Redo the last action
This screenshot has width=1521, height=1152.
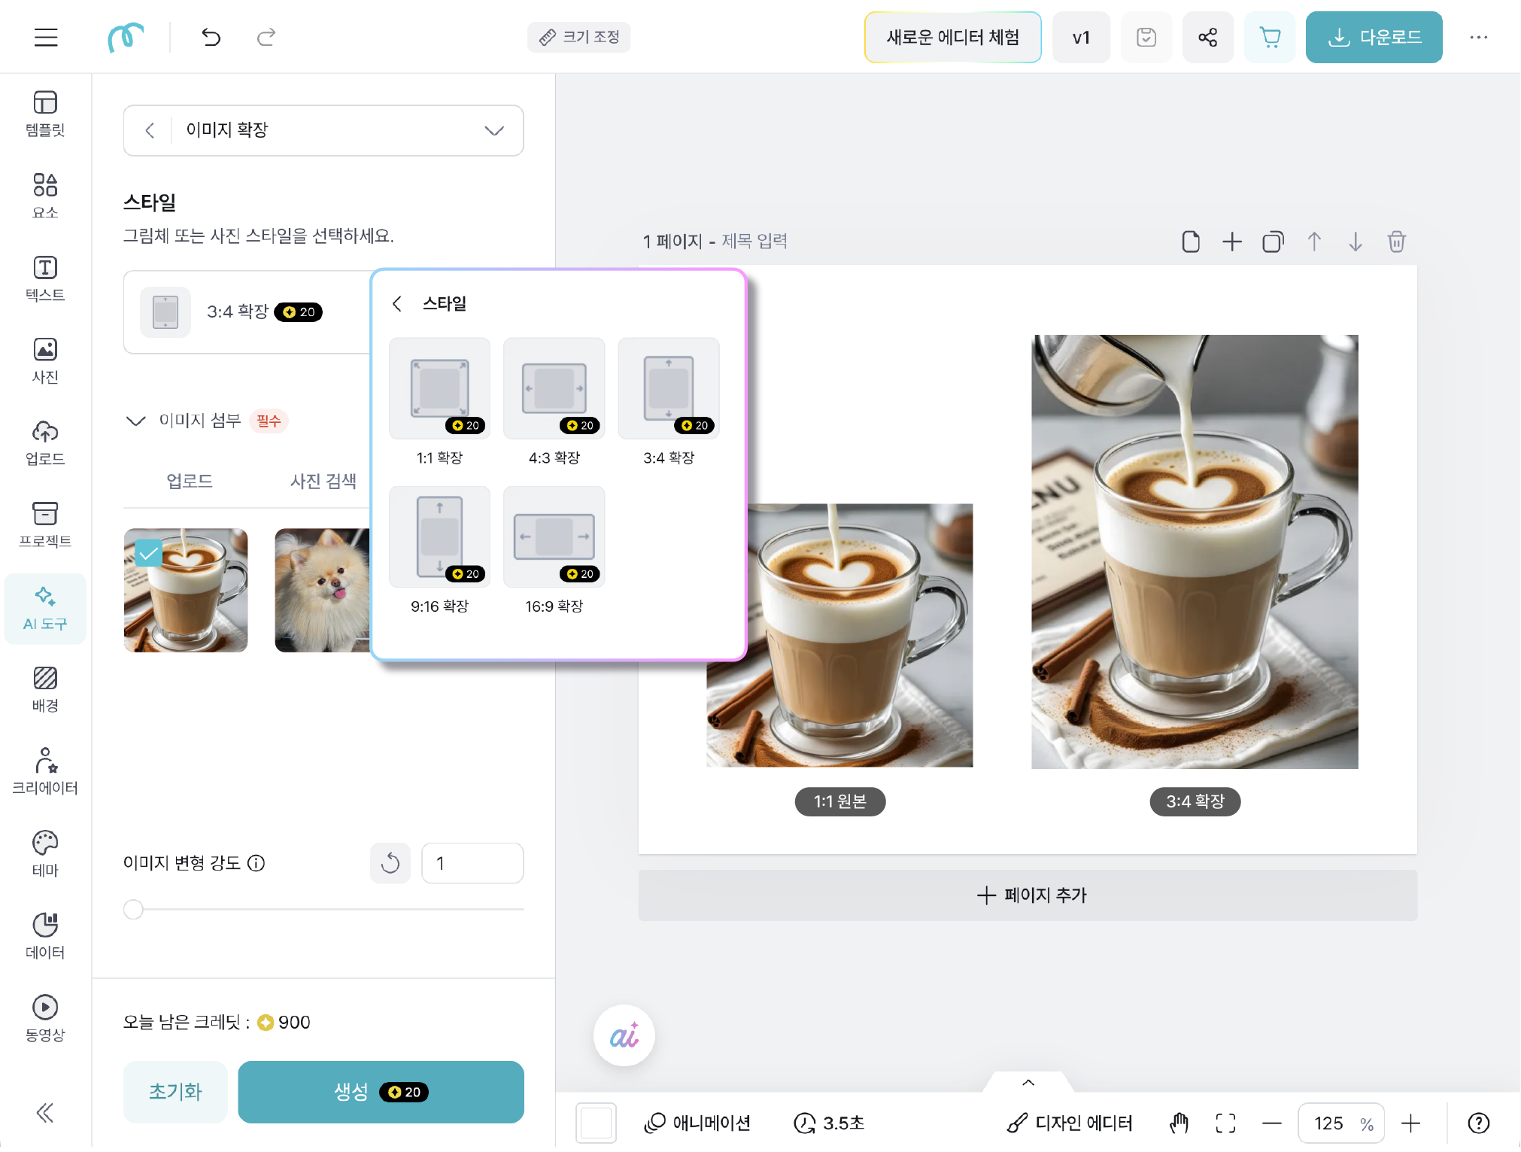pos(266,37)
